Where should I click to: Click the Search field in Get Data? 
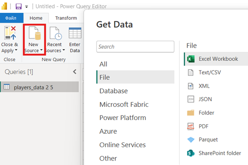coord(135,47)
